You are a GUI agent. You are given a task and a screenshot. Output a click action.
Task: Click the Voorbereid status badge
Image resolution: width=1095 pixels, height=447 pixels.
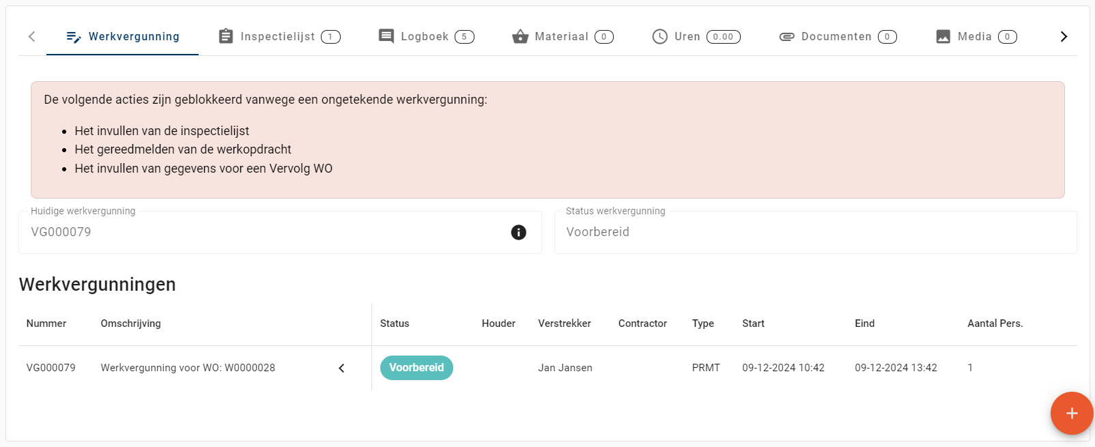pyautogui.click(x=416, y=368)
